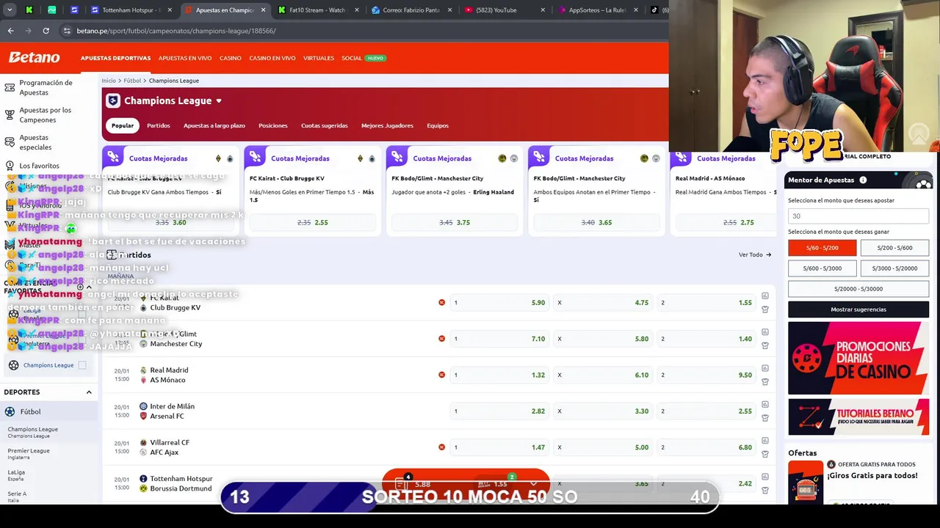Follow the Fútbol breadcrumb link

point(132,81)
